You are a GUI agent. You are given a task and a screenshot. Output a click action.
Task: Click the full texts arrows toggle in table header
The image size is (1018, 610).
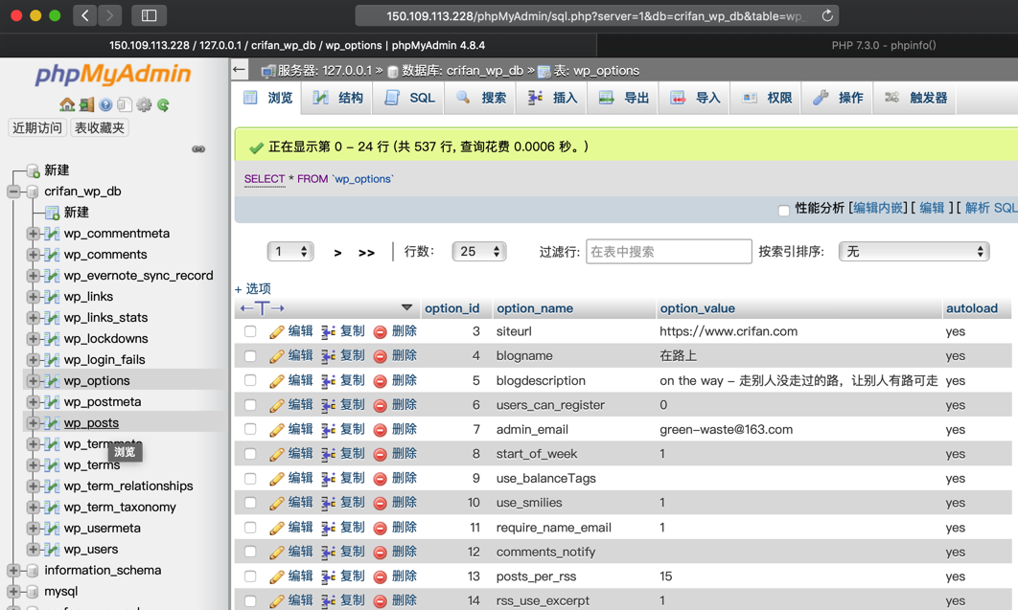pos(263,308)
